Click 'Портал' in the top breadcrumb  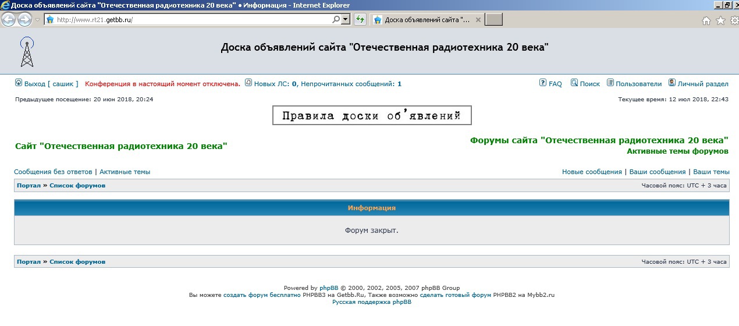click(x=29, y=186)
